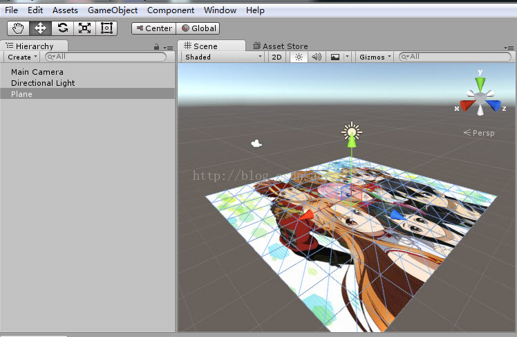This screenshot has height=337, width=517.
Task: Open the Help menu
Action: click(255, 10)
